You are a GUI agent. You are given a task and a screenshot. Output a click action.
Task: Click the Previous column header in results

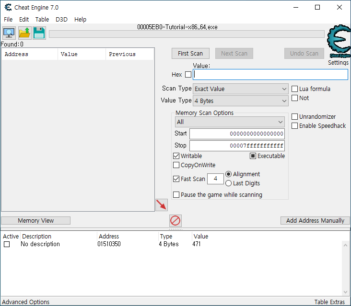click(130, 54)
